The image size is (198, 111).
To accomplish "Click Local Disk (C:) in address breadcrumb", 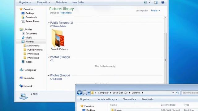I will point(120,93).
